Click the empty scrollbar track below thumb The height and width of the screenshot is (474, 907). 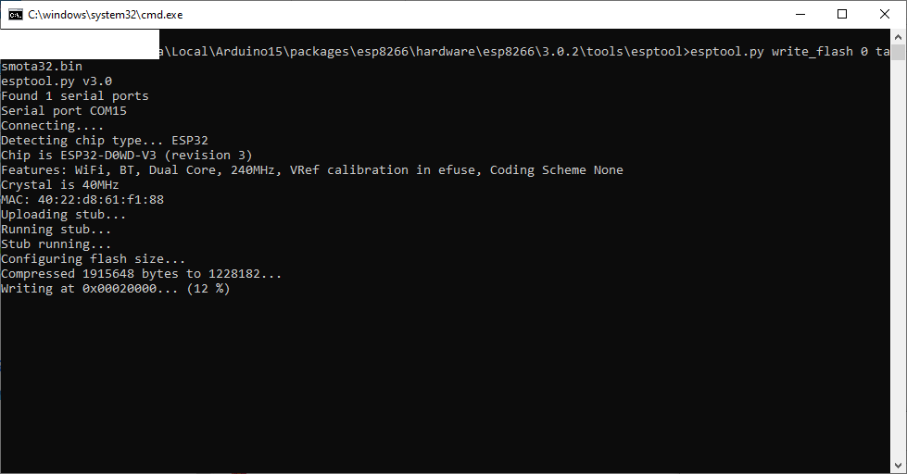(898, 259)
